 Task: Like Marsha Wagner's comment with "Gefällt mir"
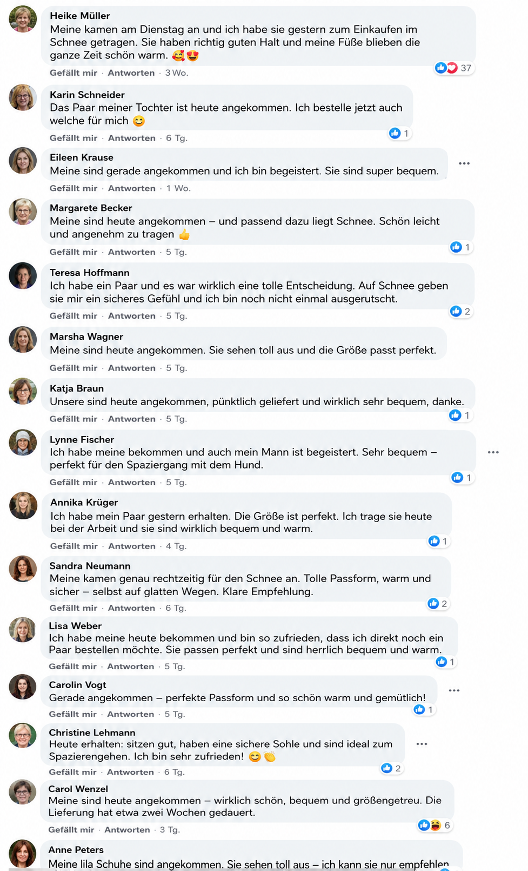click(x=73, y=368)
